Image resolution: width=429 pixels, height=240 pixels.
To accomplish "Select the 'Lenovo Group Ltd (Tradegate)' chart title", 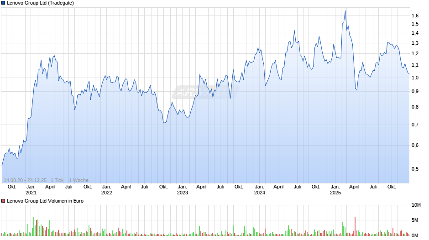I will (x=40, y=3).
